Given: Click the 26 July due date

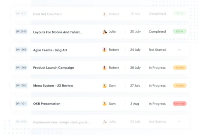Looking at the screenshot, I should pyautogui.click(x=135, y=68).
